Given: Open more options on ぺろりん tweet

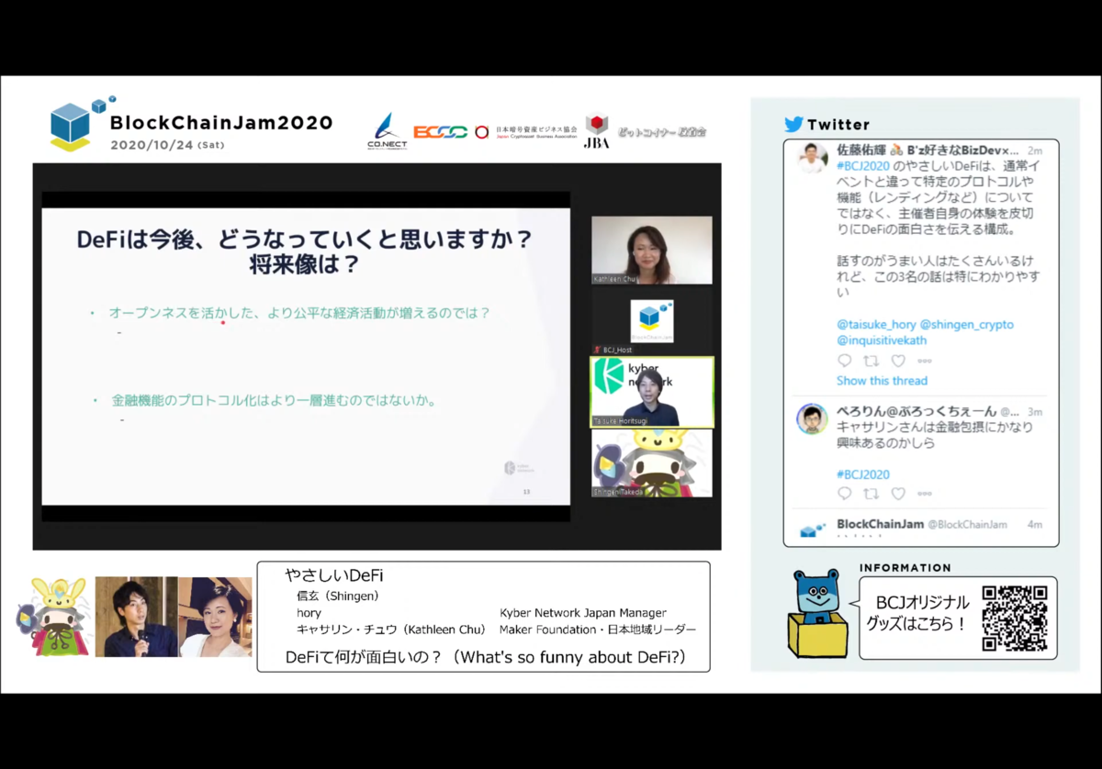Looking at the screenshot, I should (925, 494).
